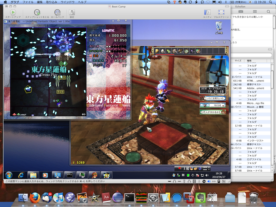Click the Evernote elephant menu bar icon
The height and width of the screenshot is (207, 276).
point(185,2)
